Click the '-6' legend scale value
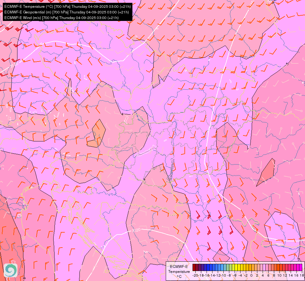This screenshot has height=281, width=305. [235, 275]
